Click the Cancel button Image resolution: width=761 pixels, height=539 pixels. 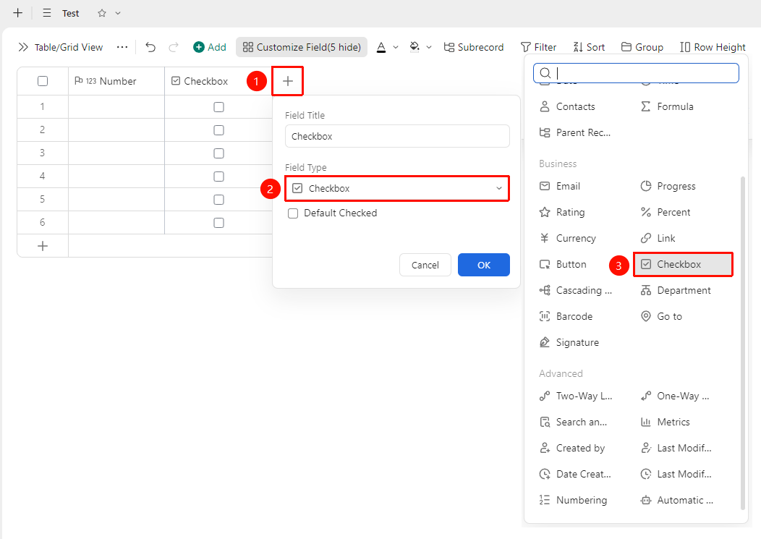(425, 265)
